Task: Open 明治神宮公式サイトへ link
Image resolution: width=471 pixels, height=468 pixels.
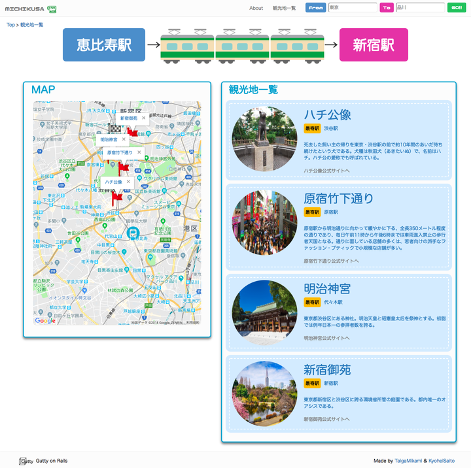Action: click(x=326, y=338)
